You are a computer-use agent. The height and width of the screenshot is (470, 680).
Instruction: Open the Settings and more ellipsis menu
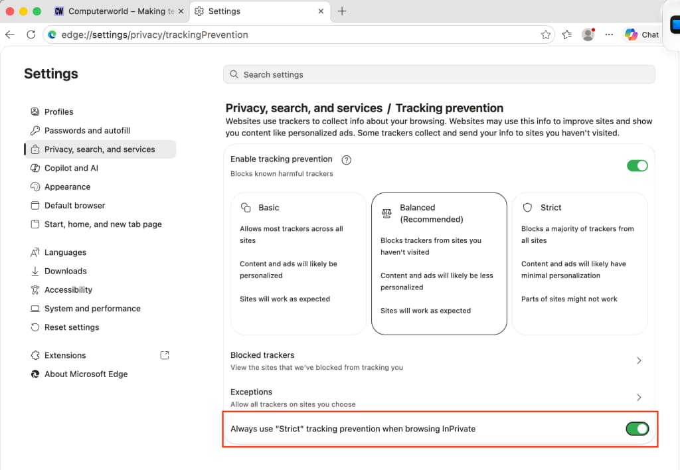609,35
